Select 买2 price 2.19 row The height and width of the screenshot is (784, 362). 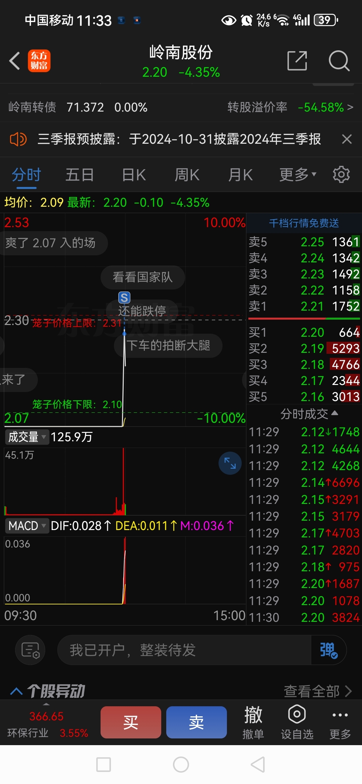[x=304, y=348]
